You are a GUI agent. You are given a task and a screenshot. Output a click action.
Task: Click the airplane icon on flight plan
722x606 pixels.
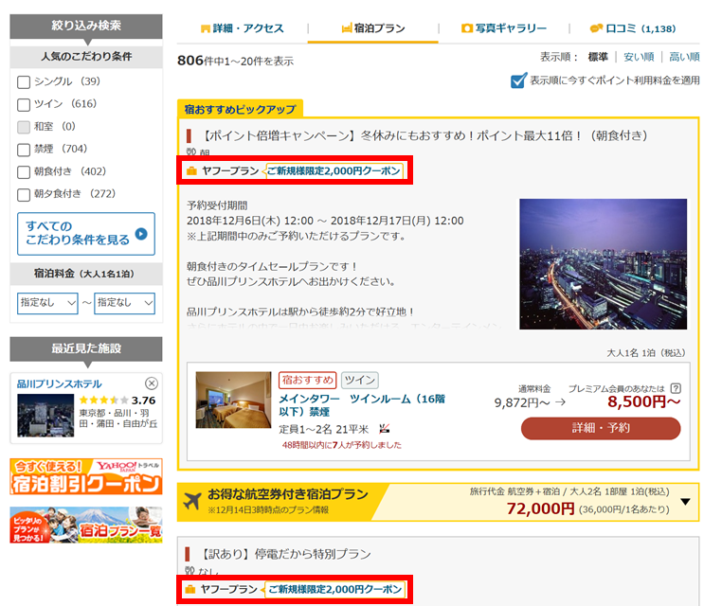[x=192, y=501]
